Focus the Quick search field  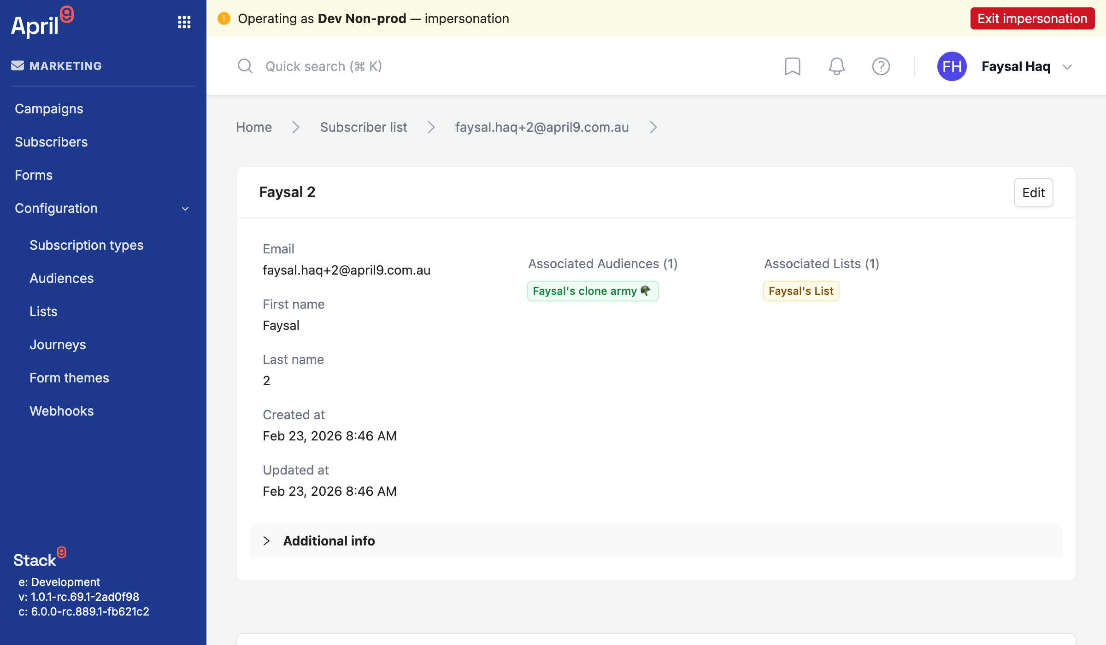click(324, 66)
